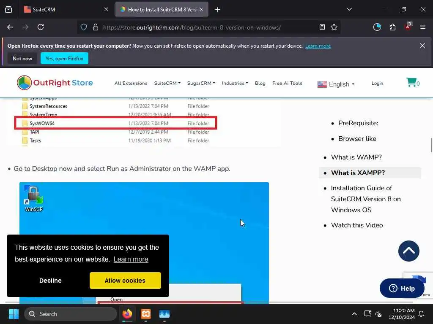Open the Firefox account circular icon

(x=377, y=27)
